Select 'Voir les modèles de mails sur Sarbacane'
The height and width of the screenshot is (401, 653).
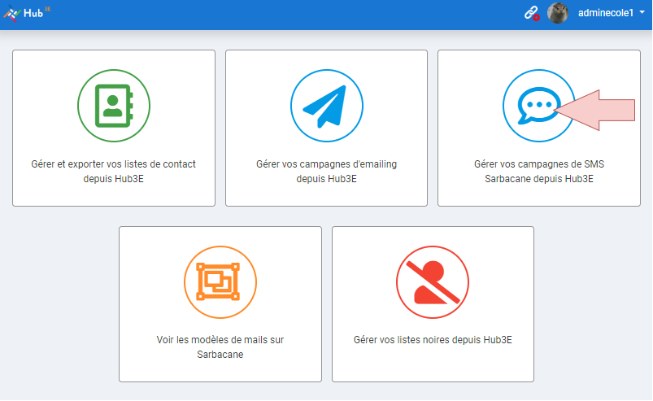(x=220, y=347)
